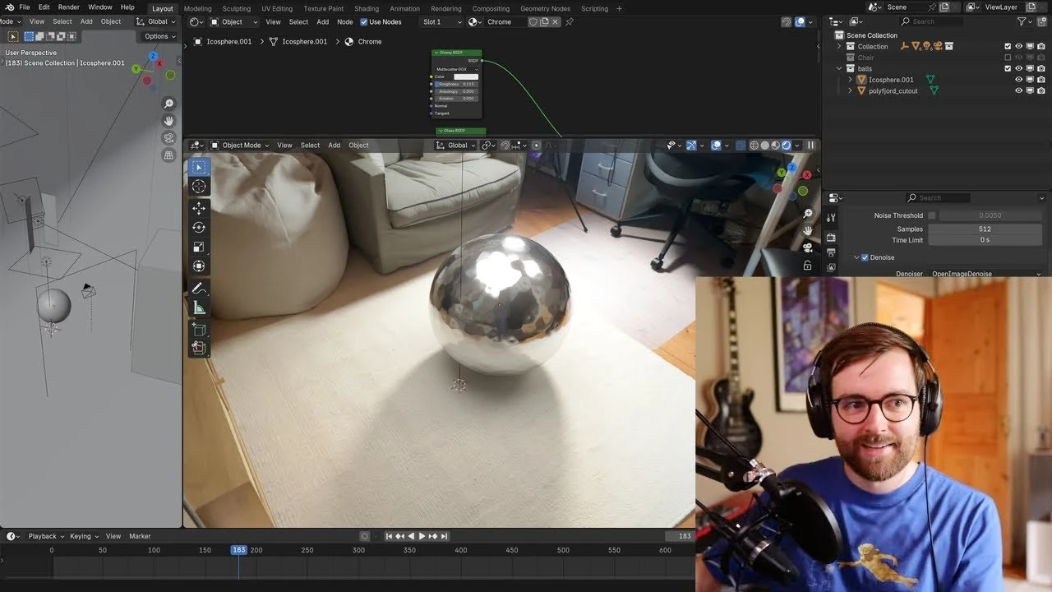
Task: Open the Slot 1 dropdown
Action: pos(441,22)
